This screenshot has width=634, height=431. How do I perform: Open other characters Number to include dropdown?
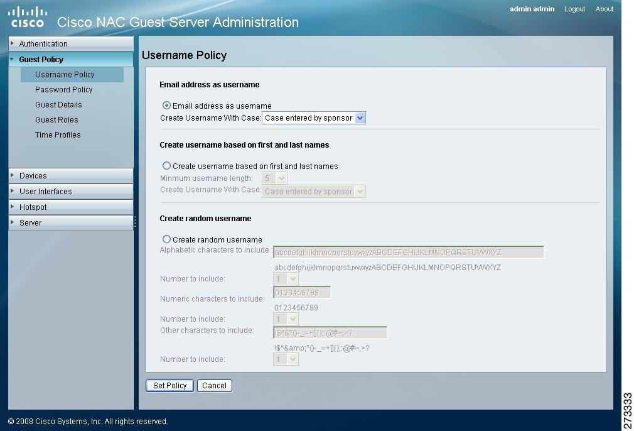[286, 359]
